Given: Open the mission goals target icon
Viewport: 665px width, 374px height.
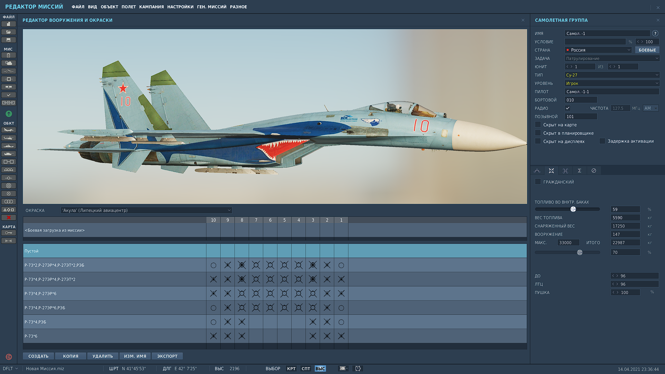Looking at the screenshot, I should 9,79.
